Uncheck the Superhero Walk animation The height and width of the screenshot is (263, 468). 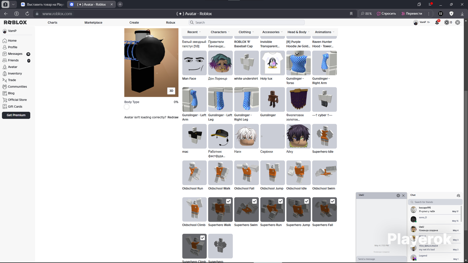click(x=228, y=201)
